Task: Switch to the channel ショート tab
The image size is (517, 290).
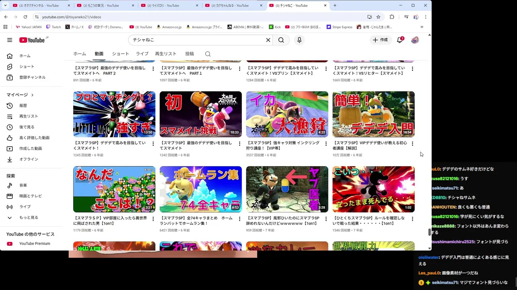Action: (120, 54)
